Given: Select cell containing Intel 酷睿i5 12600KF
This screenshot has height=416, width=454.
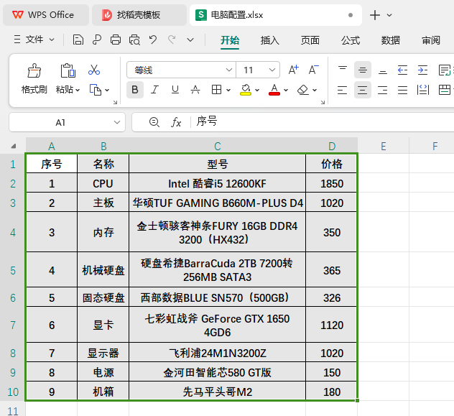Looking at the screenshot, I should pos(217,183).
